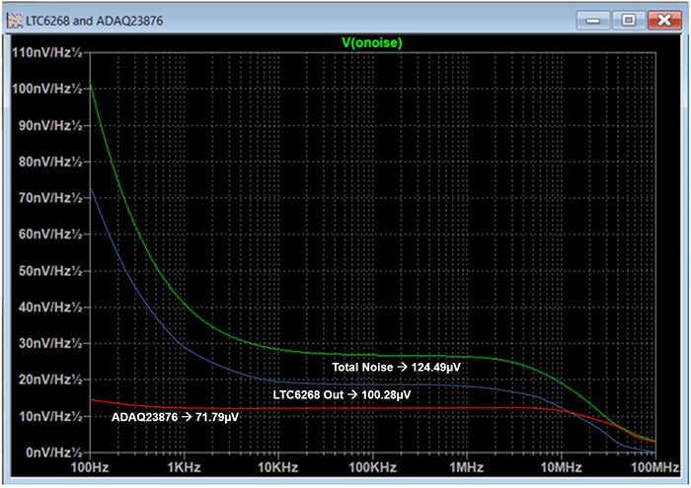Click the 0nV/Hz½ bottom vertical axis label
The width and height of the screenshot is (691, 488).
click(x=49, y=452)
